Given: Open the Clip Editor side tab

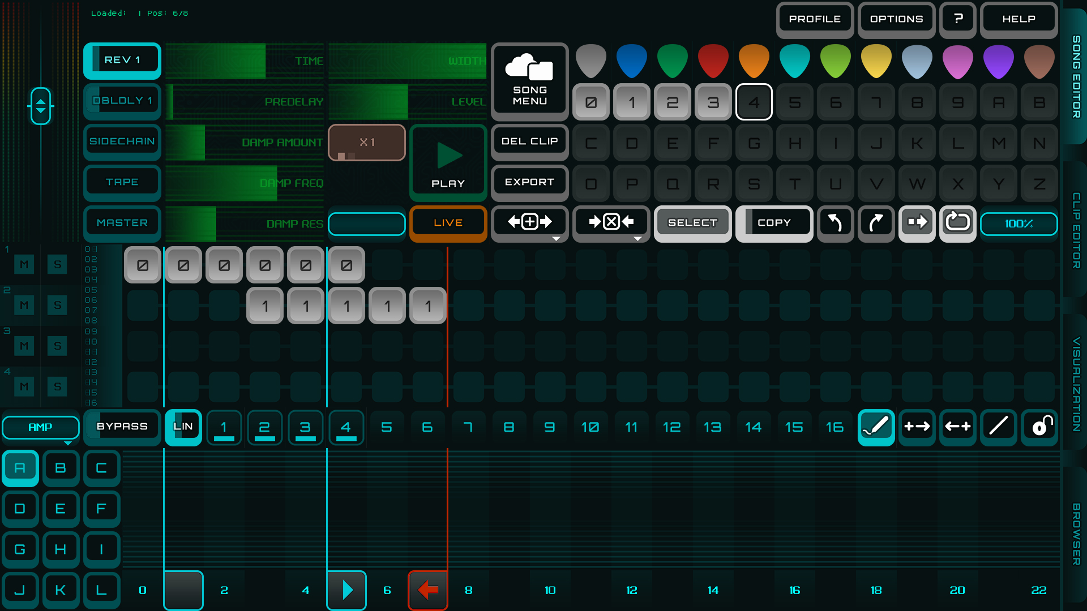Looking at the screenshot, I should tap(1076, 231).
